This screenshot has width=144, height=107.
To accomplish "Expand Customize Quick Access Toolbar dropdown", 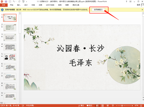I will 27,2.
